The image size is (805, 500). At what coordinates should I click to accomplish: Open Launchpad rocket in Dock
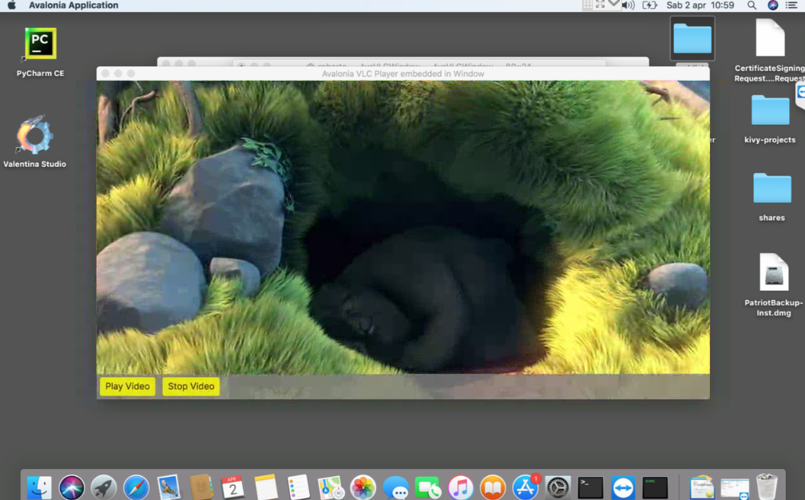(x=104, y=486)
